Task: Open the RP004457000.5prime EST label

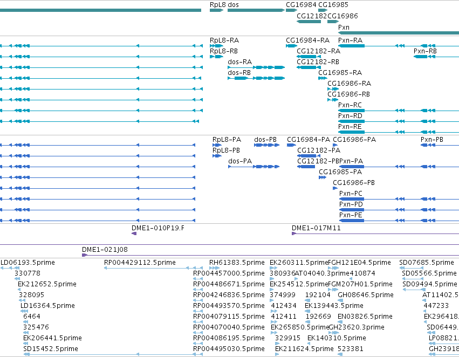Action: (x=229, y=273)
